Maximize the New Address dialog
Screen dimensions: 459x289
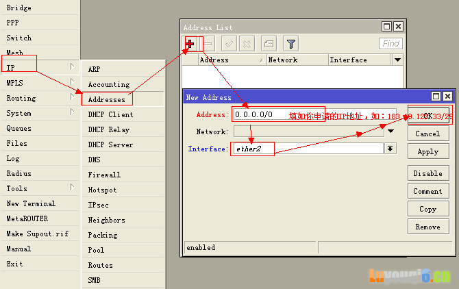[x=436, y=97]
